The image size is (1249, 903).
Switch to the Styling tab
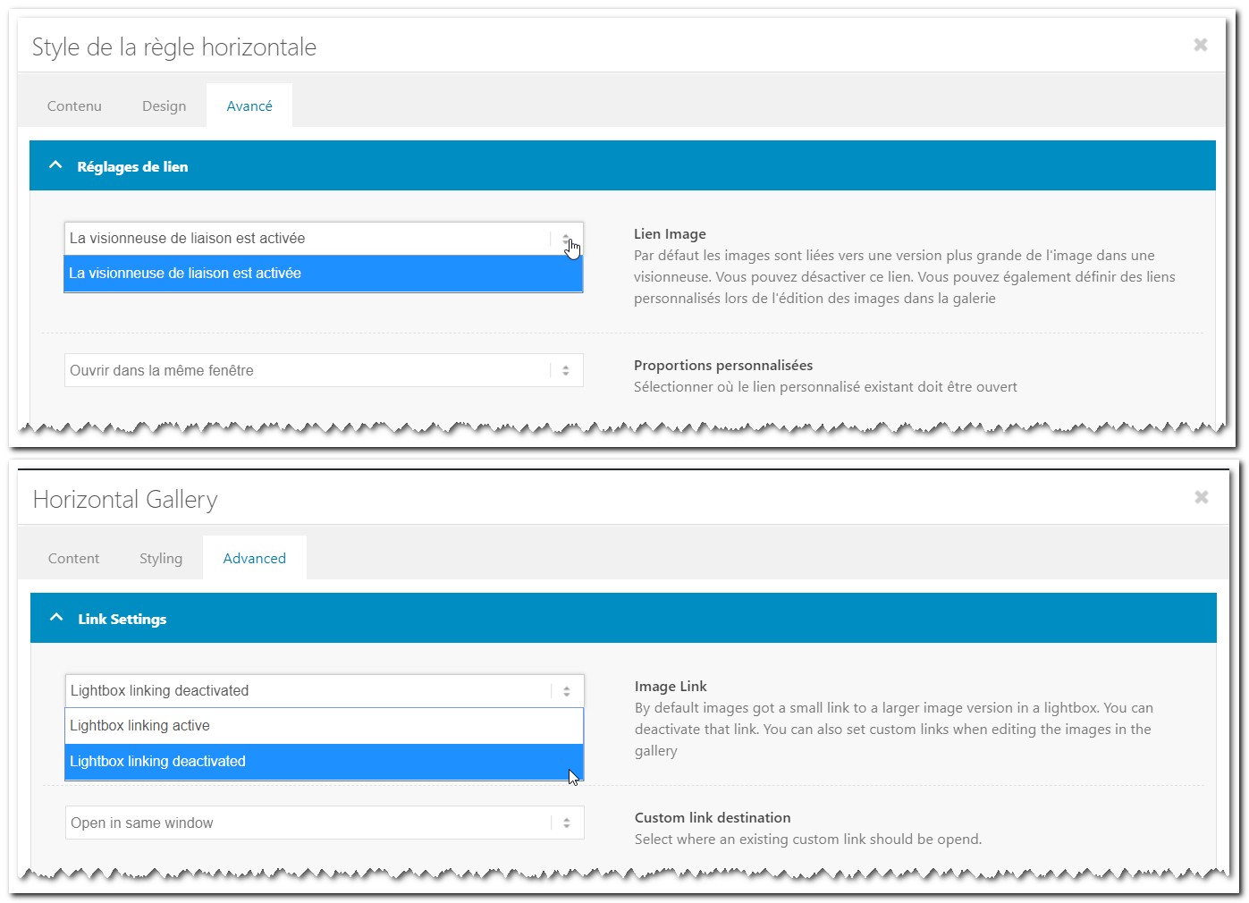(x=161, y=558)
